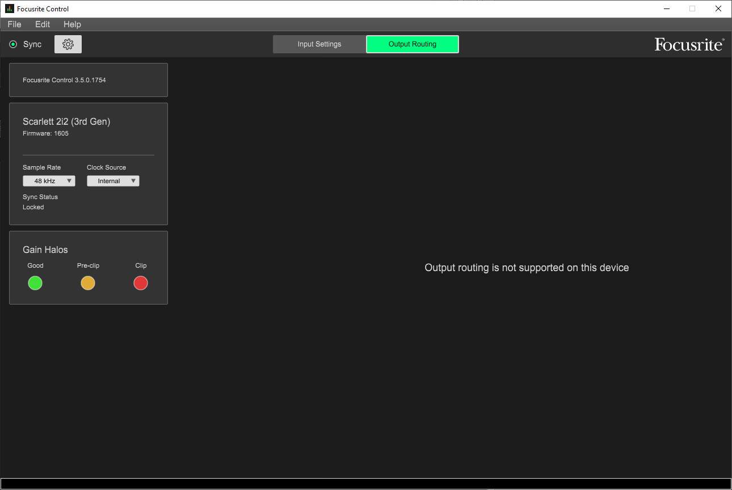Open the Help menu
This screenshot has height=490, width=732.
click(x=72, y=24)
